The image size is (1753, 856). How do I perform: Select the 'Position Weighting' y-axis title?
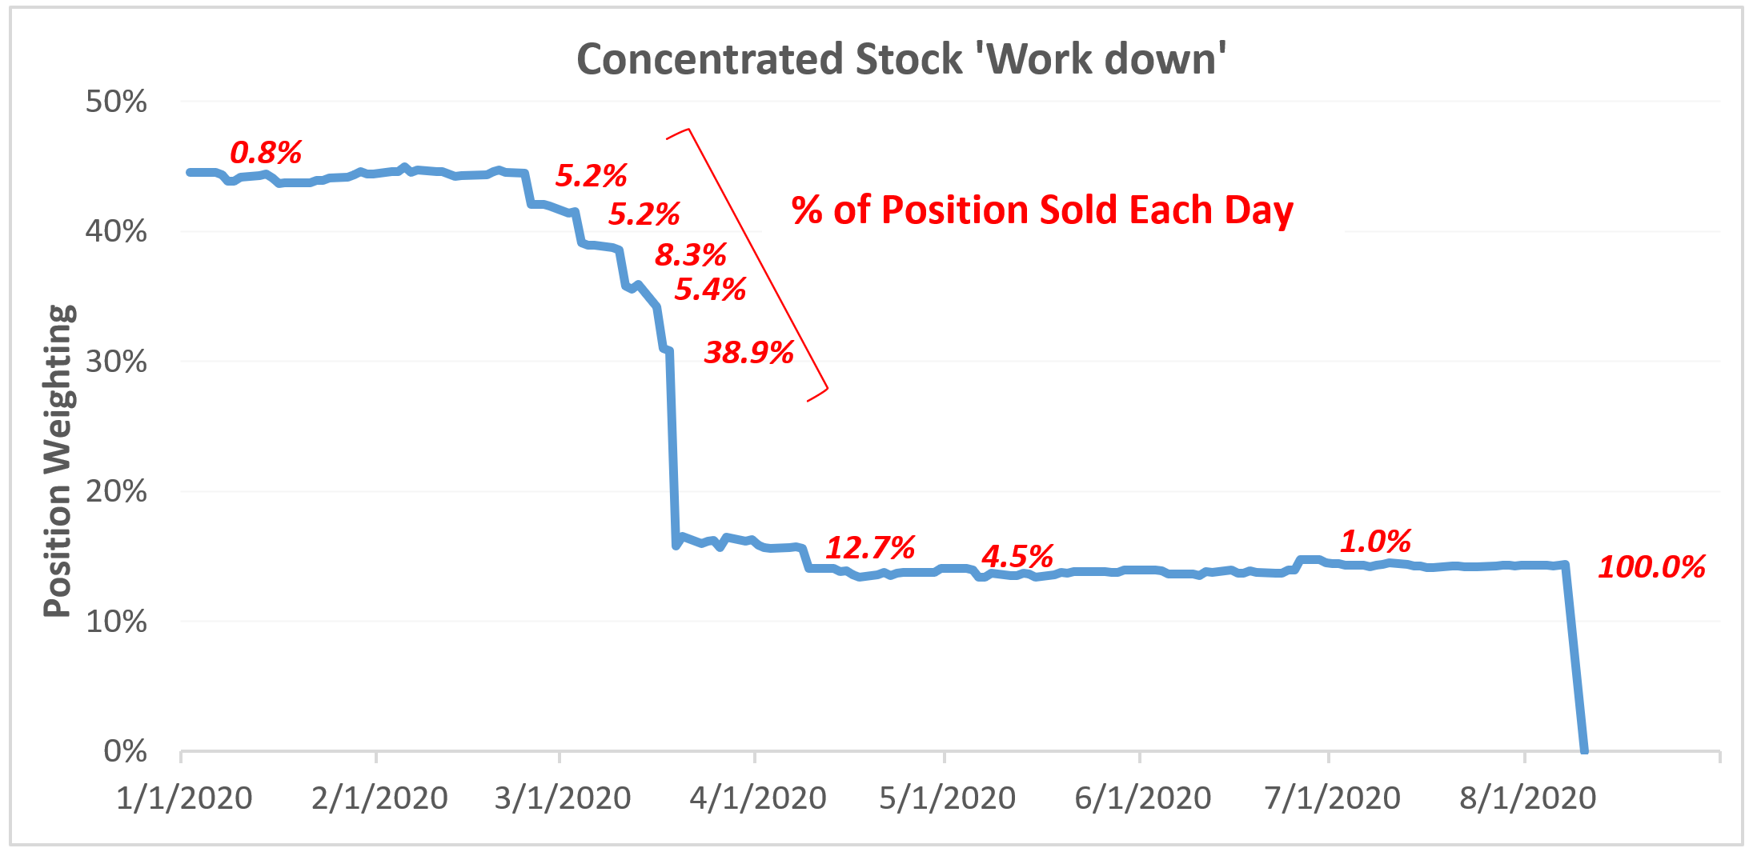59,461
